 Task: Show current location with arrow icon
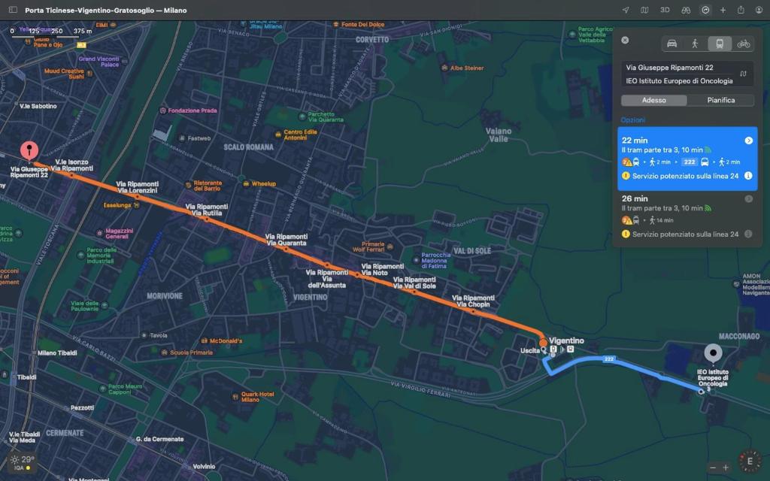(626, 10)
